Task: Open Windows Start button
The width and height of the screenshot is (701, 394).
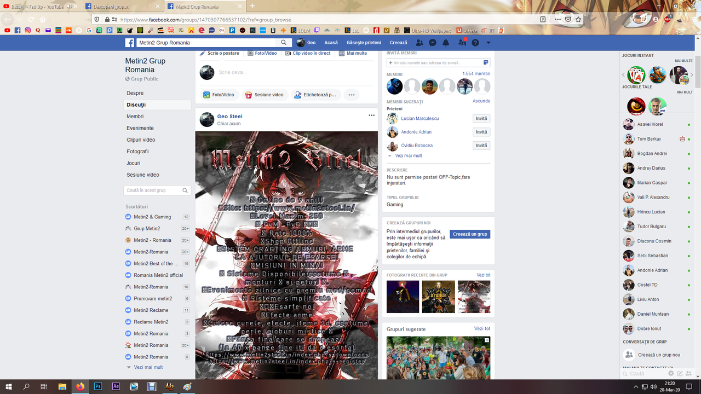Action: 8,386
